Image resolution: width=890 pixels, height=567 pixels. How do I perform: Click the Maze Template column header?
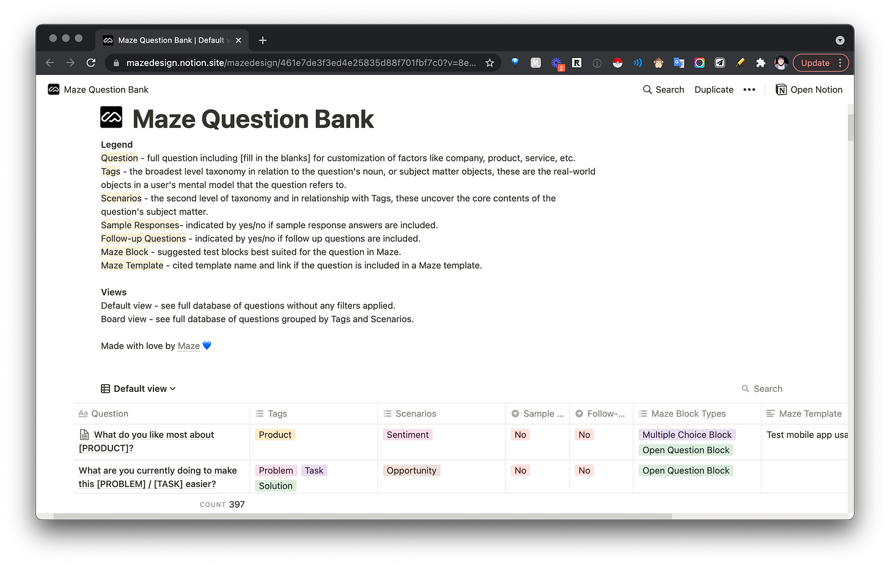tap(804, 414)
